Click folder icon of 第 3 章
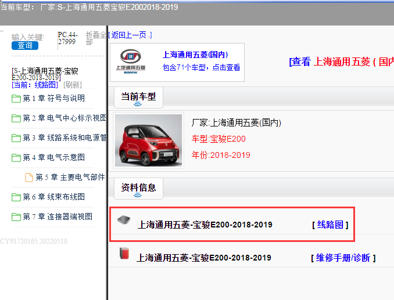394x300 pixels. tap(16, 138)
